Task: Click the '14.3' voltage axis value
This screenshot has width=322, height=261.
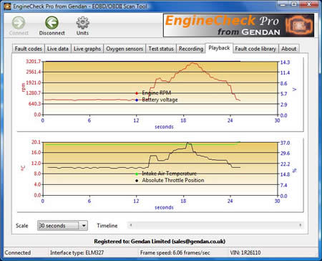Action: click(x=285, y=62)
